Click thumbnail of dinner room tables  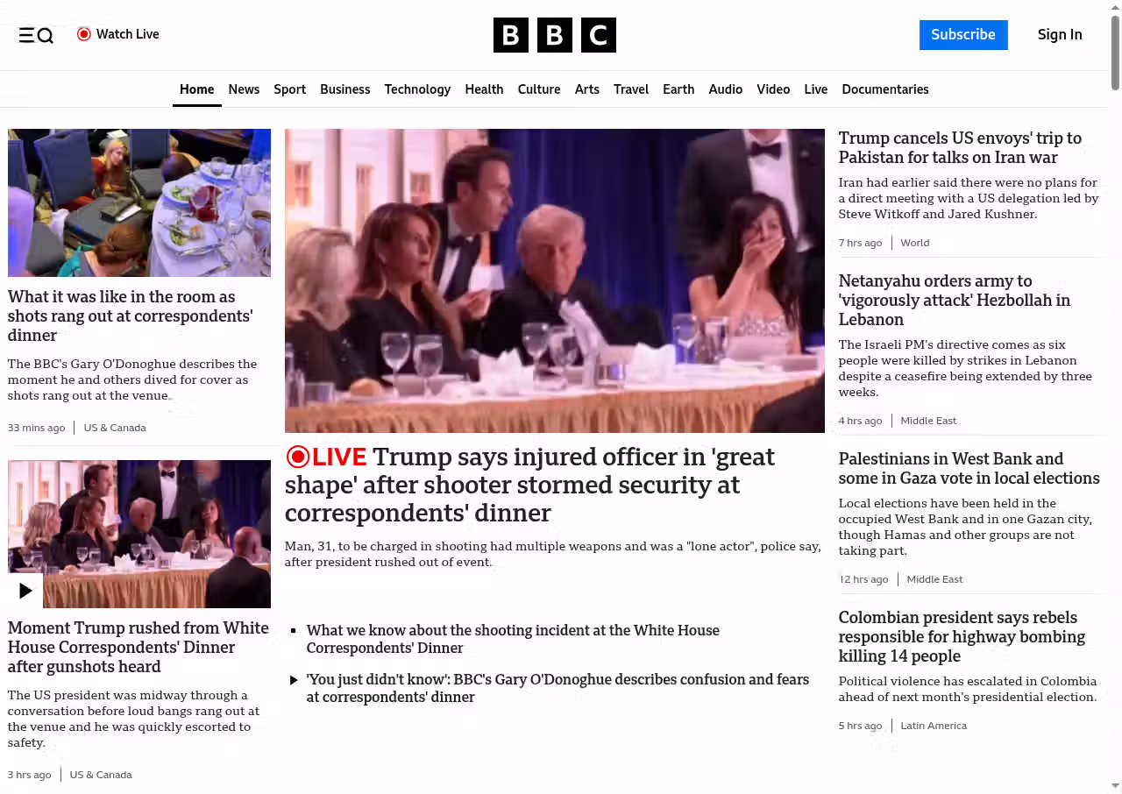[139, 202]
